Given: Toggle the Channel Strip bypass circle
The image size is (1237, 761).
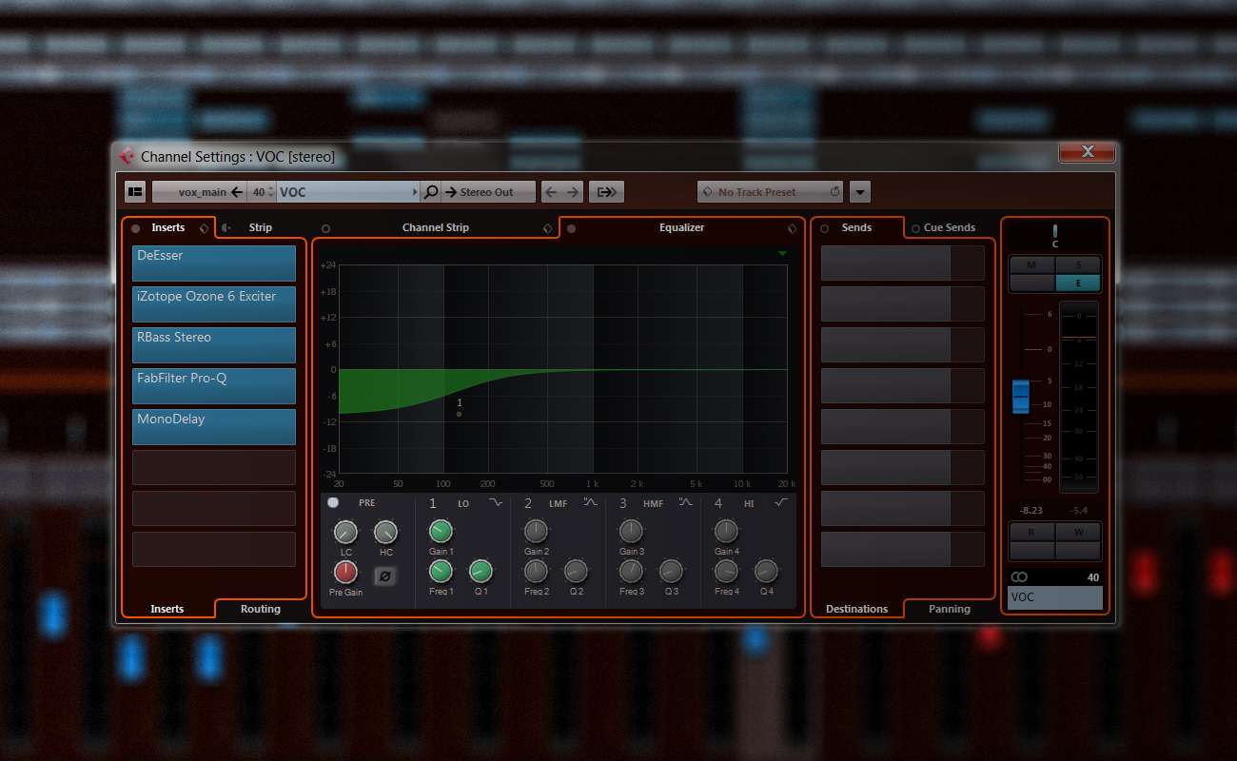Looking at the screenshot, I should point(325,228).
